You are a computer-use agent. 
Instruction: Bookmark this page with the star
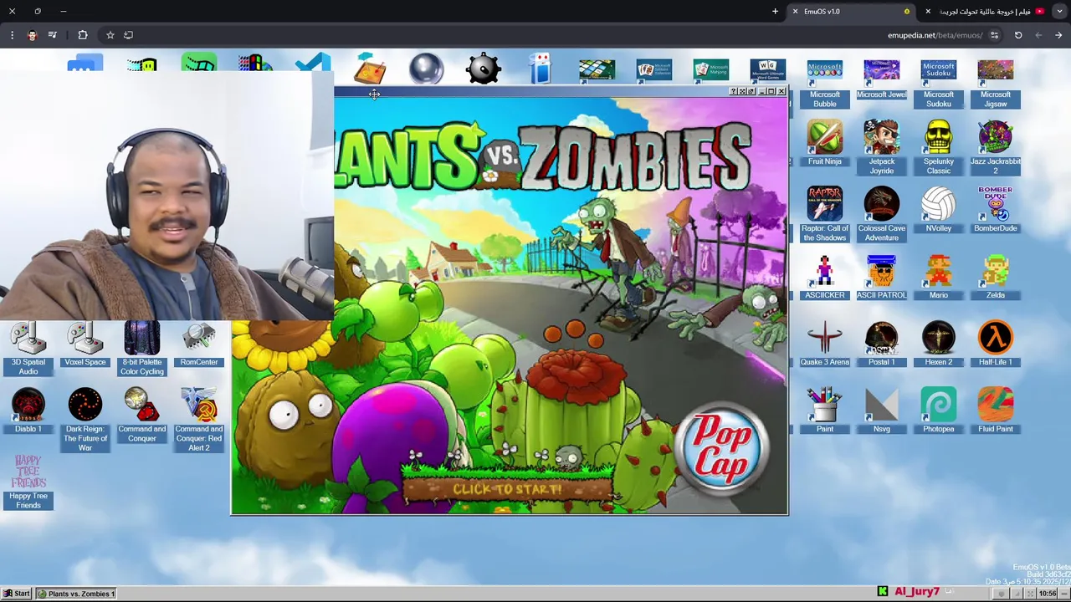click(x=110, y=35)
